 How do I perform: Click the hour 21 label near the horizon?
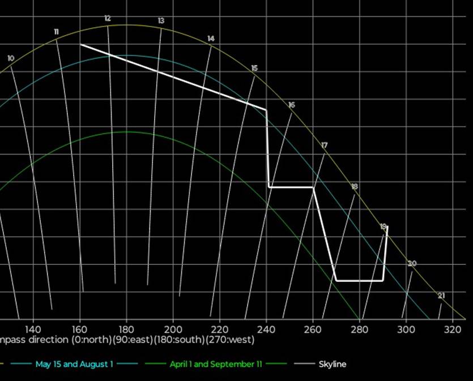[441, 296]
